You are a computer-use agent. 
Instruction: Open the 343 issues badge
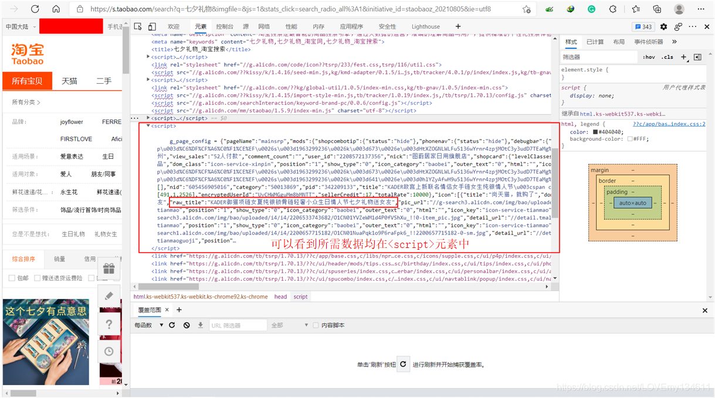[x=643, y=26]
